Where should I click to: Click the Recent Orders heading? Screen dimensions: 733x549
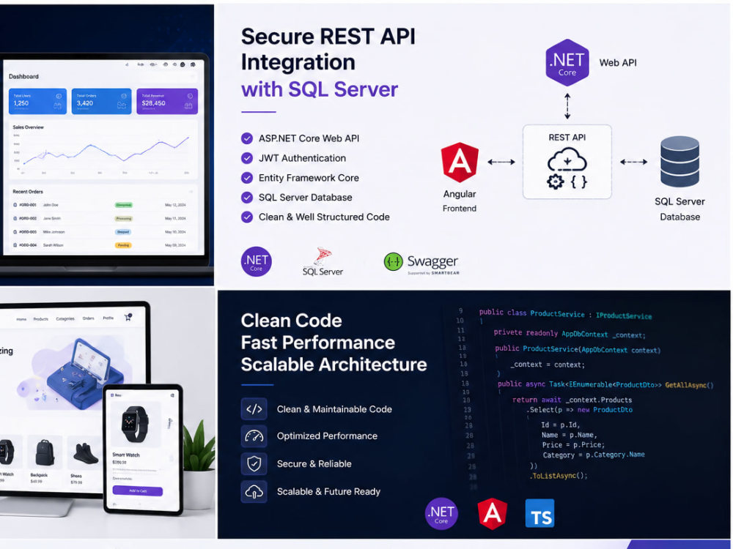(28, 191)
